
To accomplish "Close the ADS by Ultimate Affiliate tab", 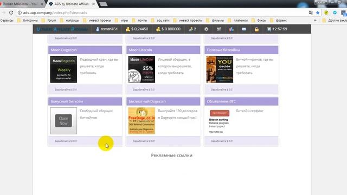I will pos(93,4).
